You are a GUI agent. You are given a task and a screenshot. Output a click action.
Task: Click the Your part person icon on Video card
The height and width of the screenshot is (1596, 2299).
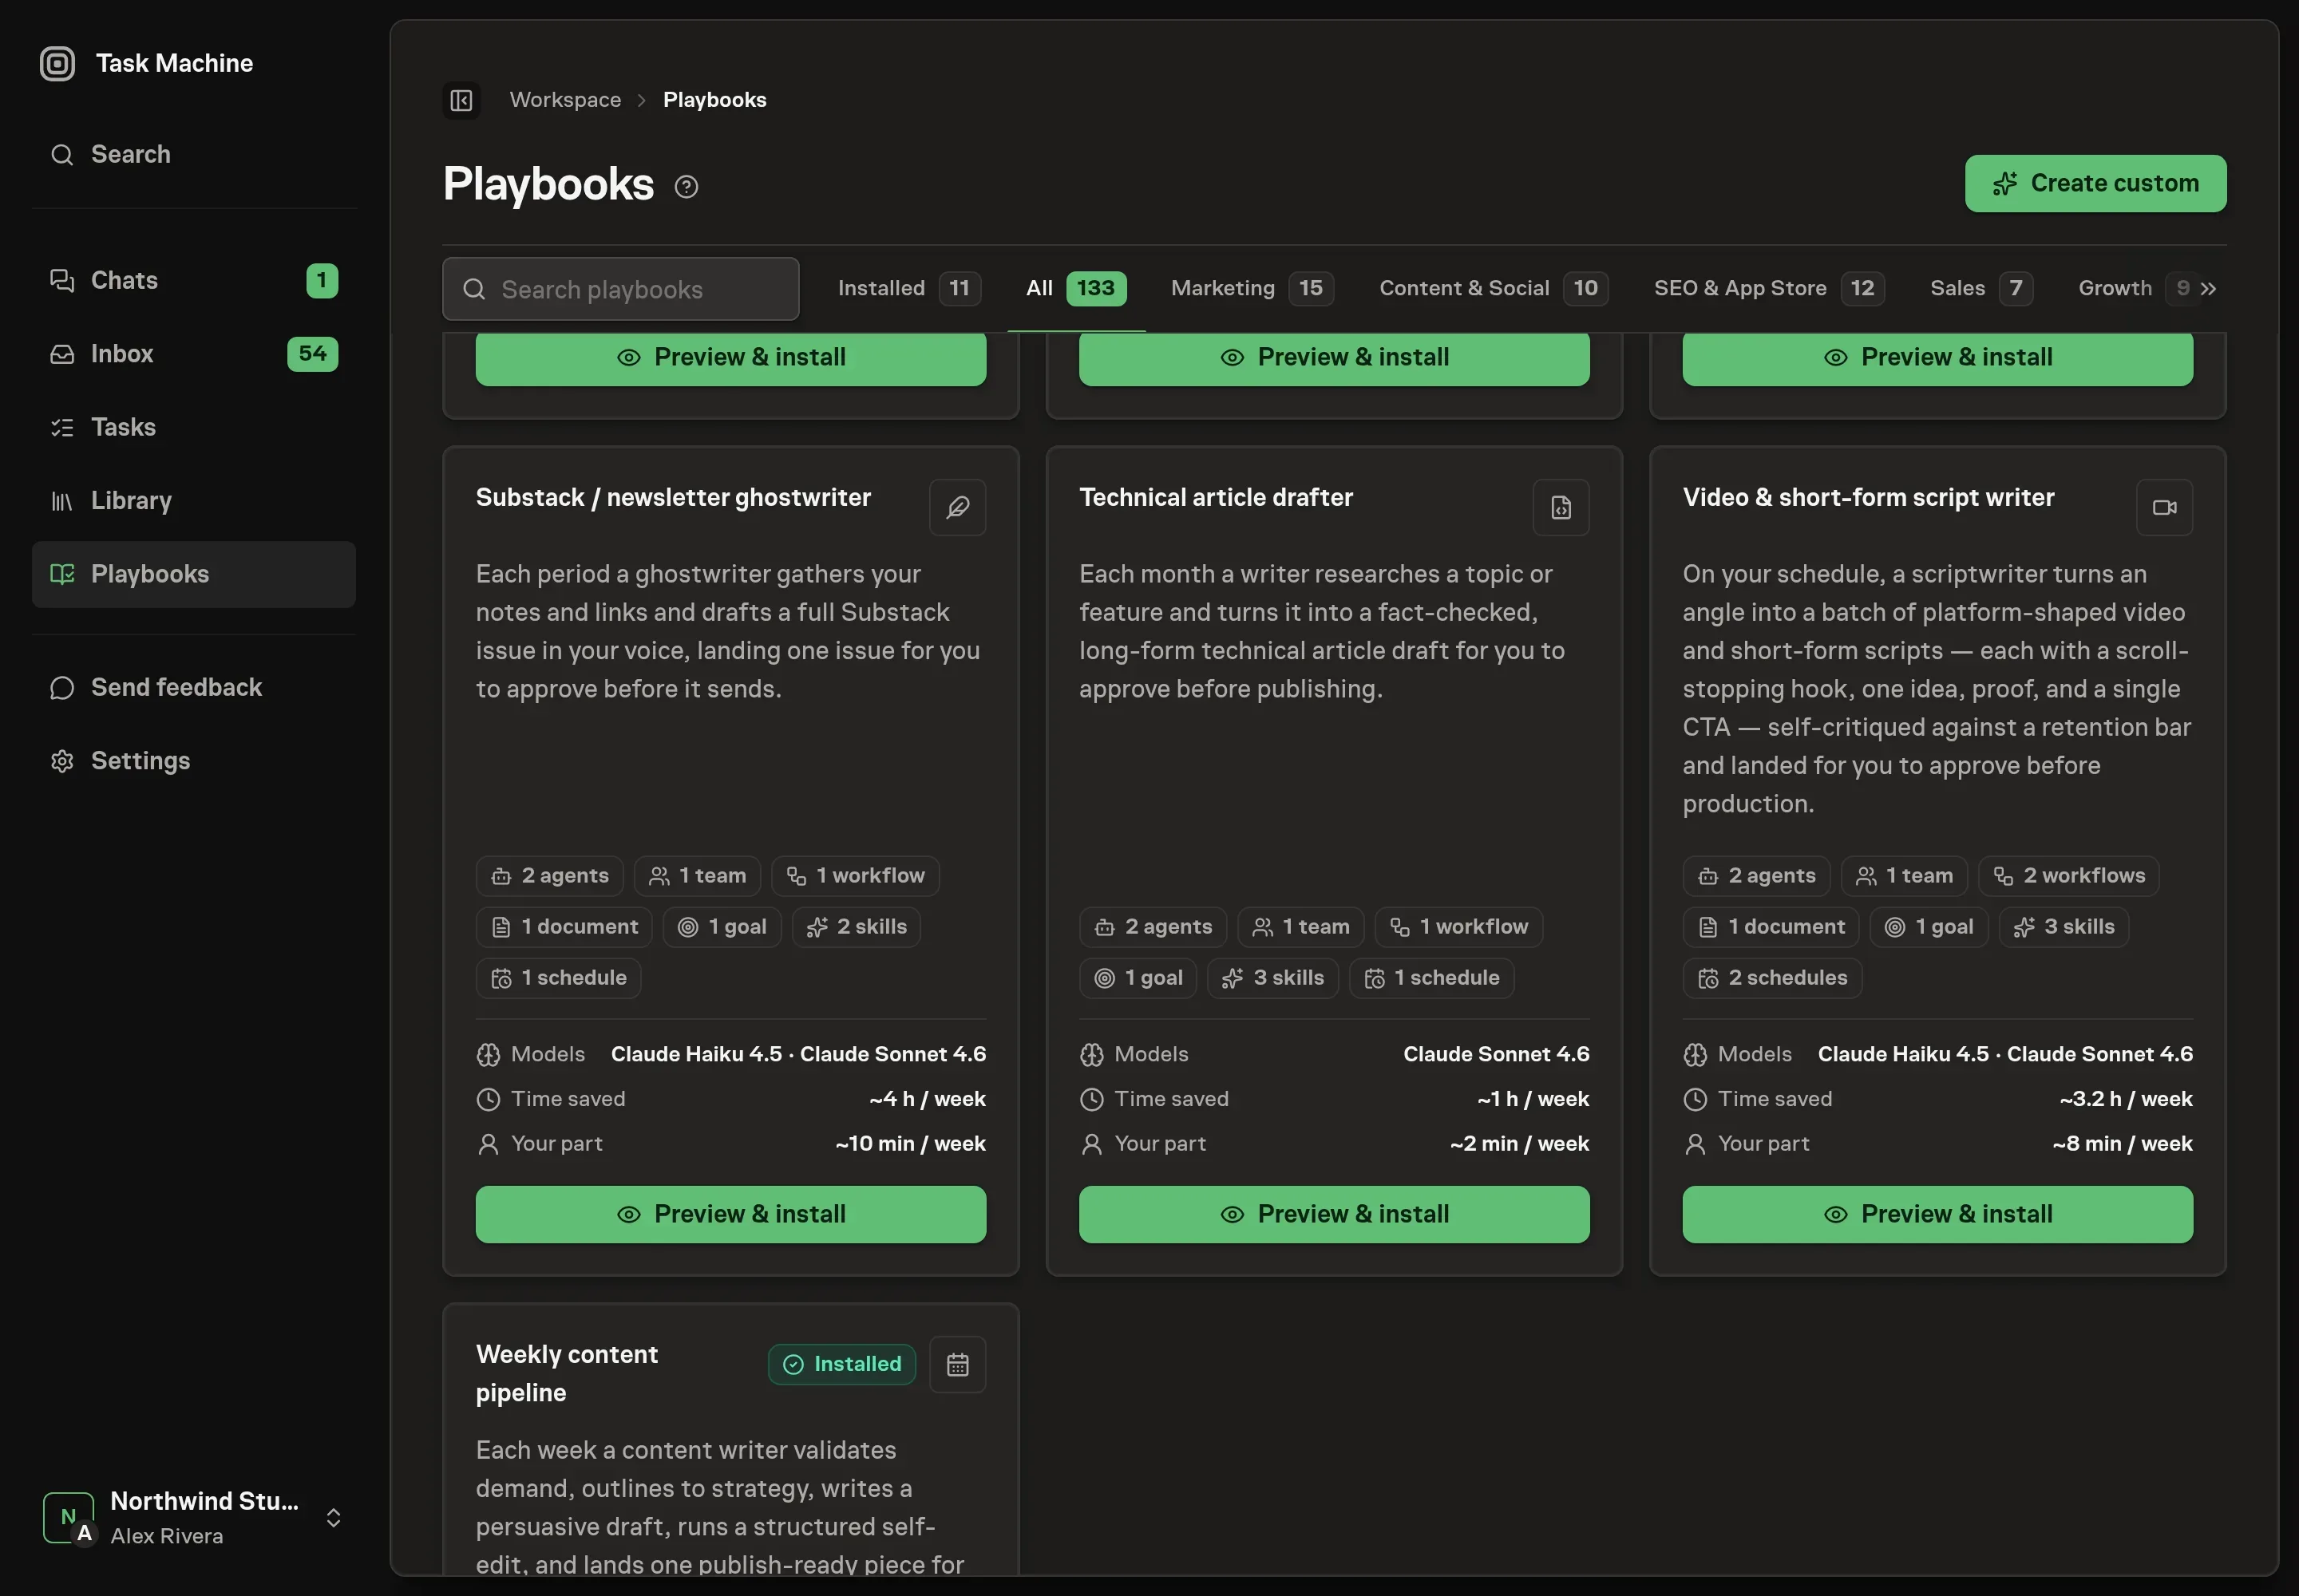[x=1695, y=1144]
